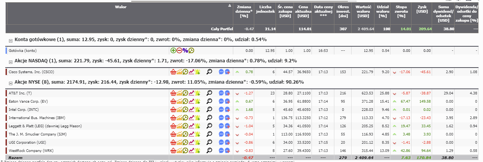Click Eaton Vance profit value 149.58
The height and width of the screenshot is (162, 483).
pyautogui.click(x=425, y=101)
